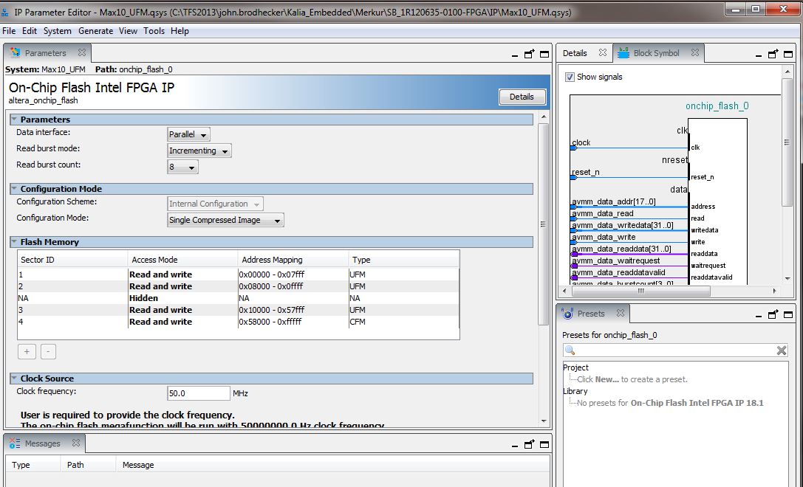Click the Parameters panel vertical scrollbar
This screenshot has width=803, height=487.
point(544,224)
